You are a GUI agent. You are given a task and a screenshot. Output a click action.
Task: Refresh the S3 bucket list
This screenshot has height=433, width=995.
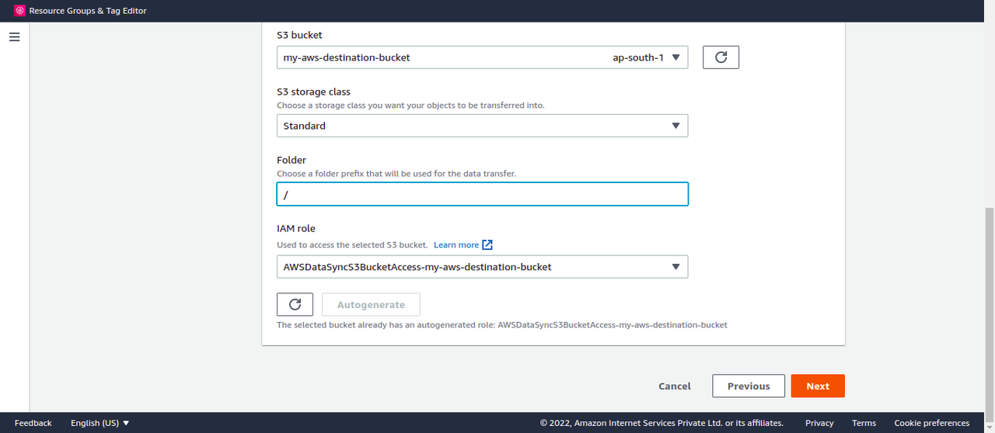point(721,57)
